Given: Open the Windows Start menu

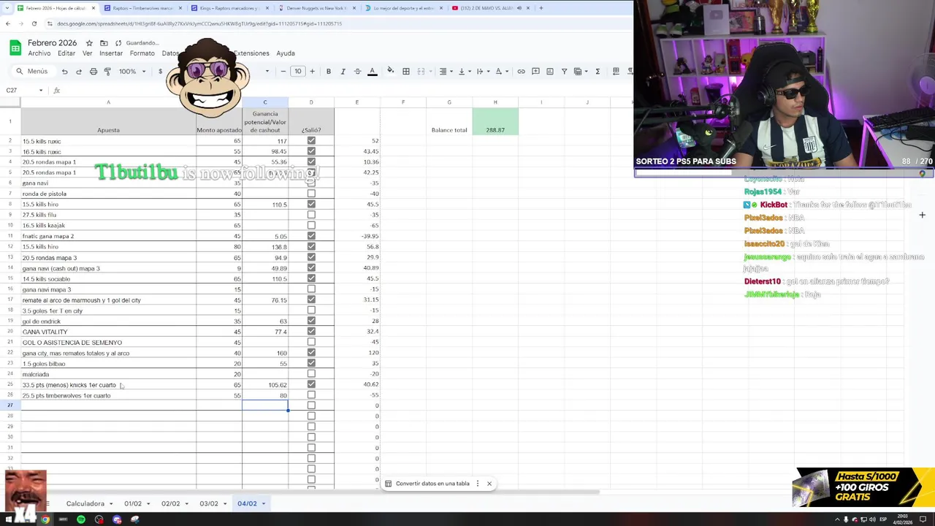Looking at the screenshot, I should 9,519.
